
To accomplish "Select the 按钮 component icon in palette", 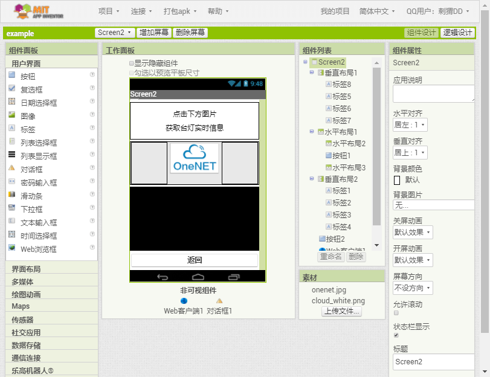I will 12,75.
